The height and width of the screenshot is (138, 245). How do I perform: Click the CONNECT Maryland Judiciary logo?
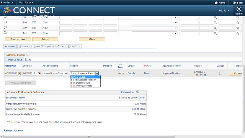[x=28, y=11]
